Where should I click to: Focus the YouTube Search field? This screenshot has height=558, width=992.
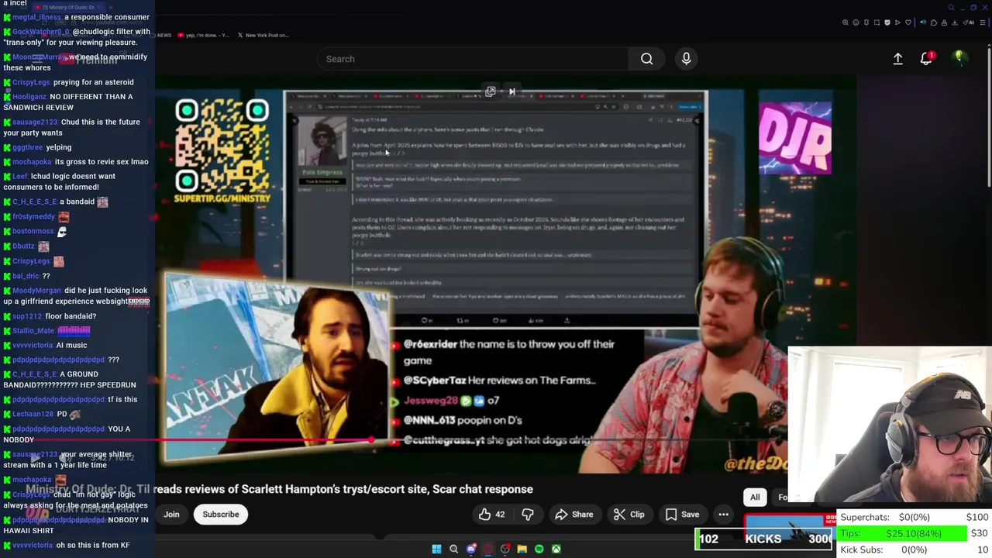coord(473,59)
